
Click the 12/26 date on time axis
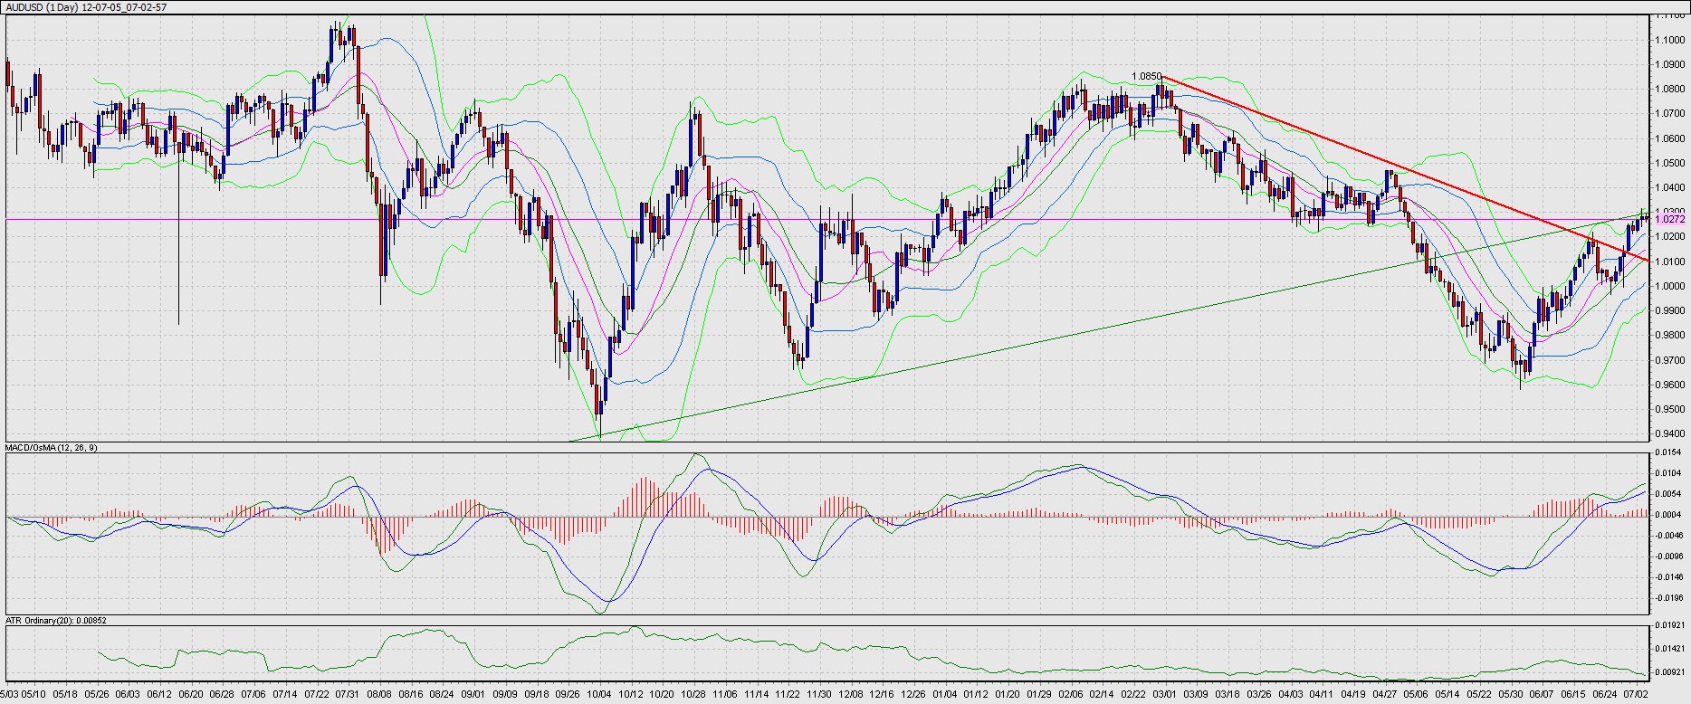tap(912, 695)
